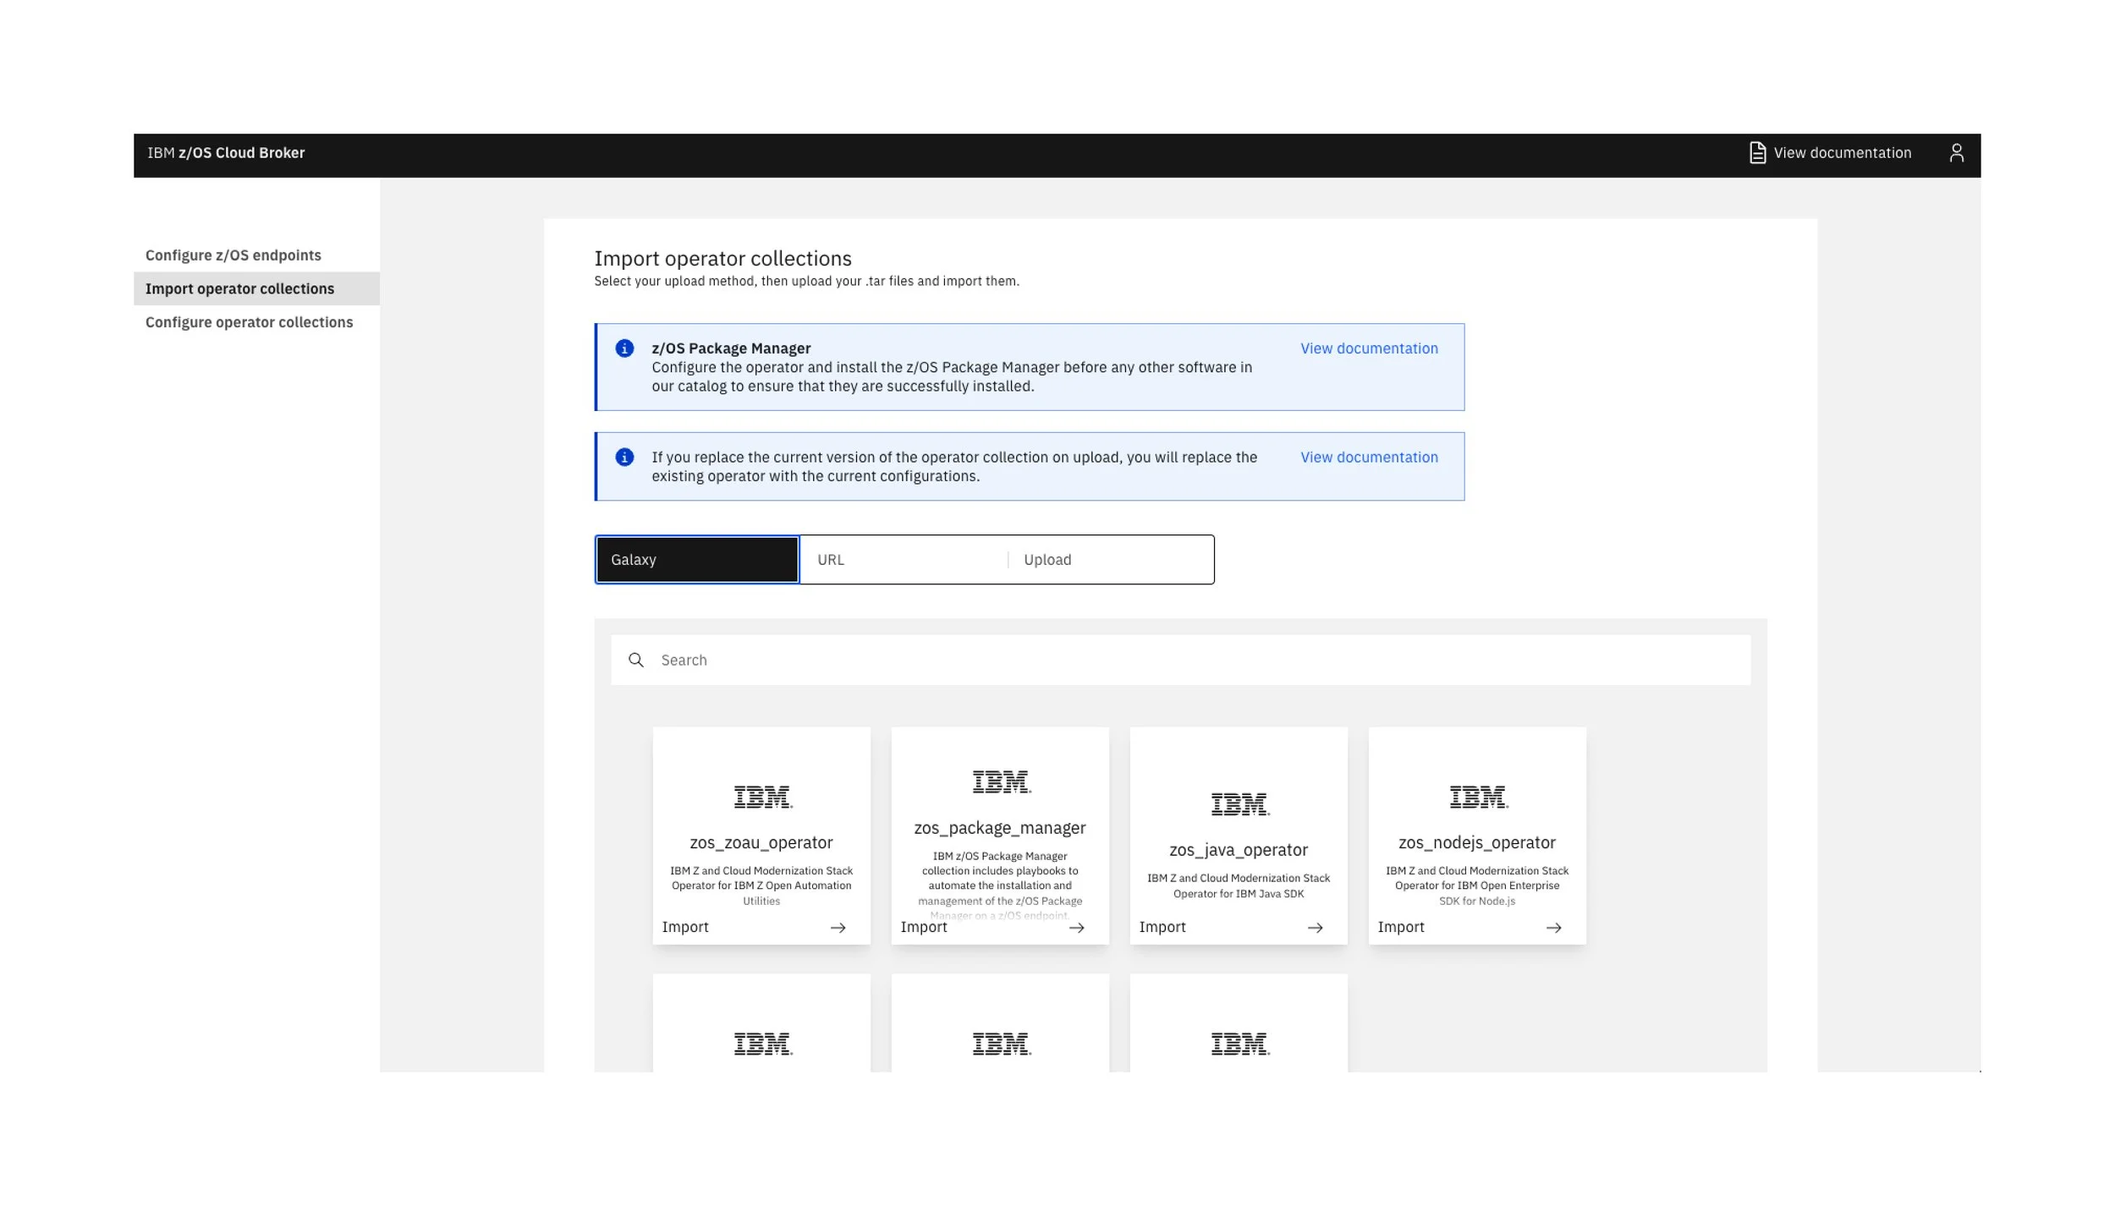Click the arrow icon on zos_nodejs_operator card

click(x=1553, y=928)
